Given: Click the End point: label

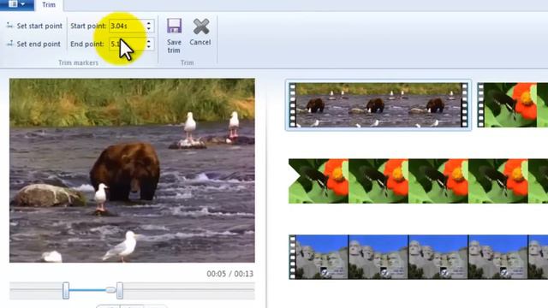Looking at the screenshot, I should (x=87, y=44).
